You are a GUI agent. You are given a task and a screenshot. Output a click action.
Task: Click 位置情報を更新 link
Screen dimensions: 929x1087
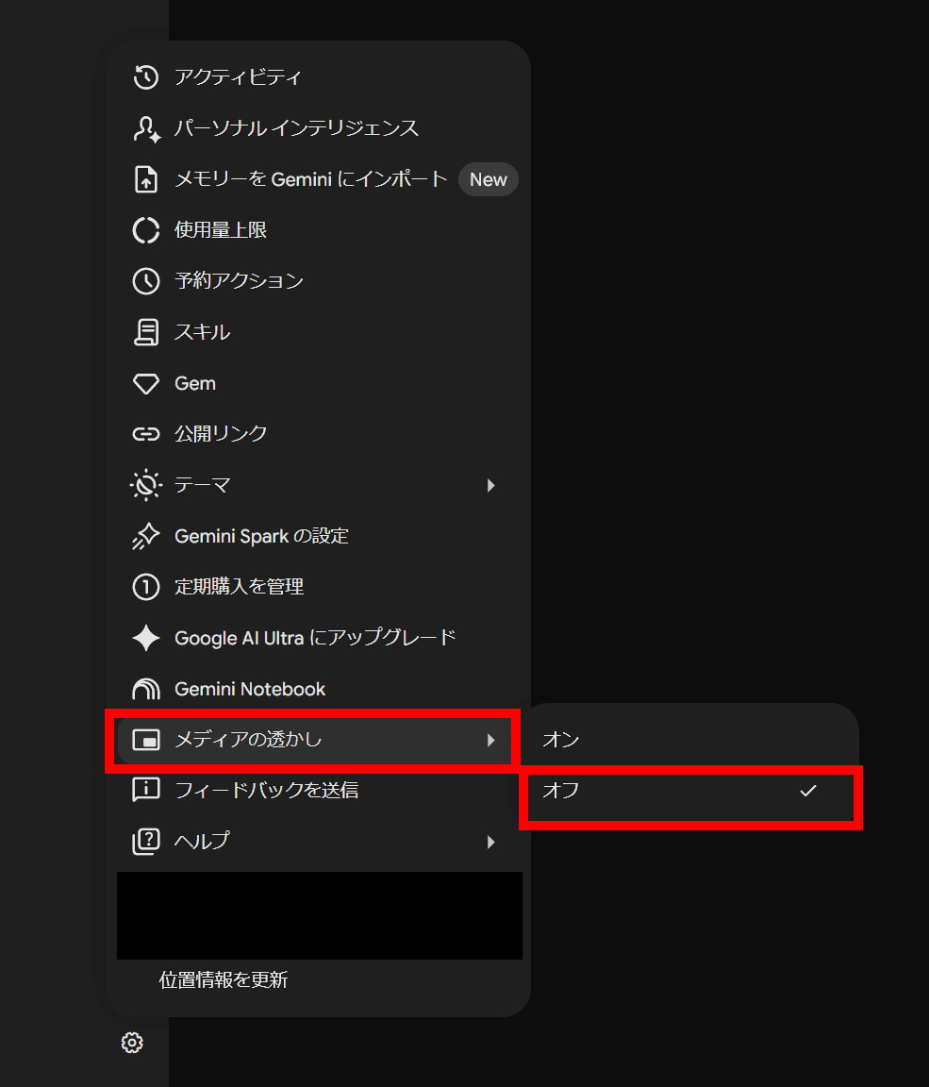pyautogui.click(x=224, y=980)
